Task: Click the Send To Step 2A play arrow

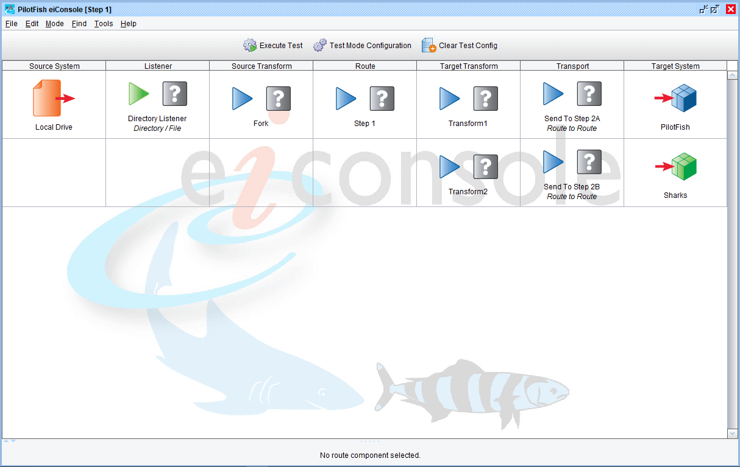Action: pyautogui.click(x=553, y=94)
